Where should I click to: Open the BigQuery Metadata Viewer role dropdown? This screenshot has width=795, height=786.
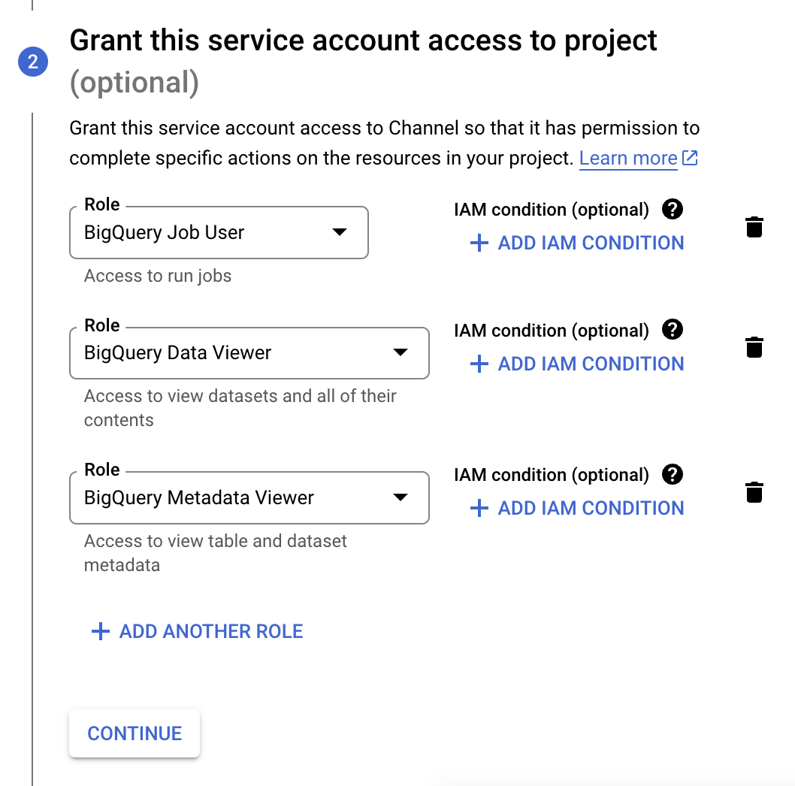click(x=401, y=497)
